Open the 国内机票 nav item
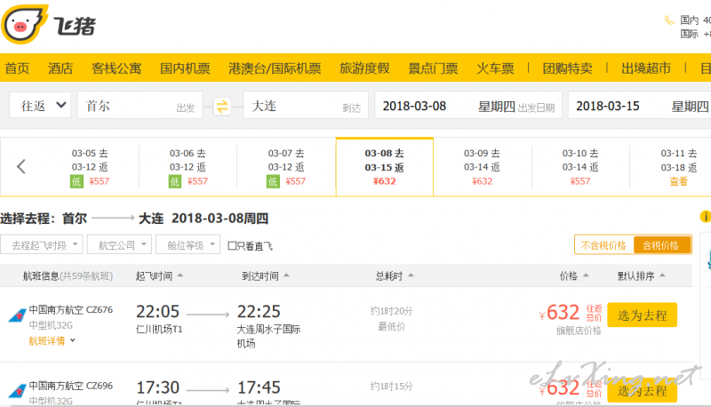Screen dimensions: 711x407 [x=185, y=68]
